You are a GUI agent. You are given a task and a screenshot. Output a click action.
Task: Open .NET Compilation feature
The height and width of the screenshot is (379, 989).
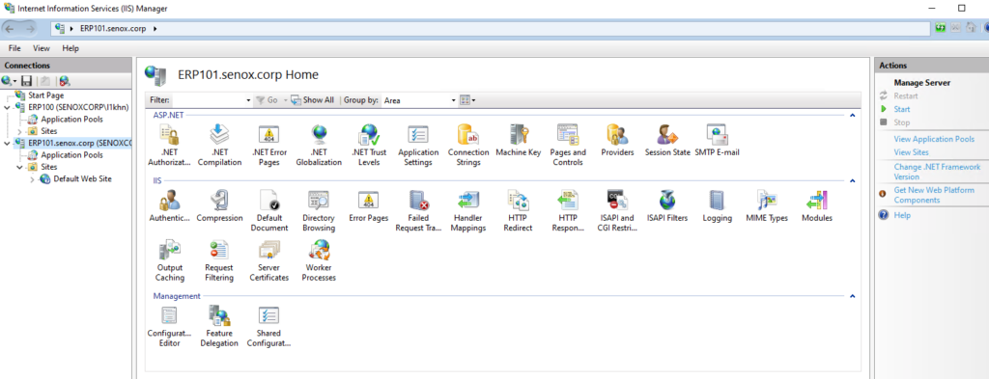[x=219, y=145]
